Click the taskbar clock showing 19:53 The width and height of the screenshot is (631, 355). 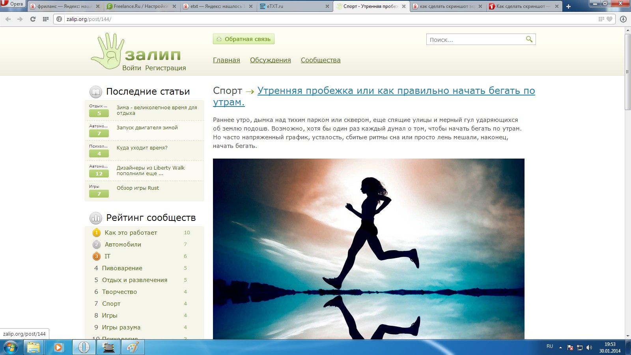[x=610, y=348]
